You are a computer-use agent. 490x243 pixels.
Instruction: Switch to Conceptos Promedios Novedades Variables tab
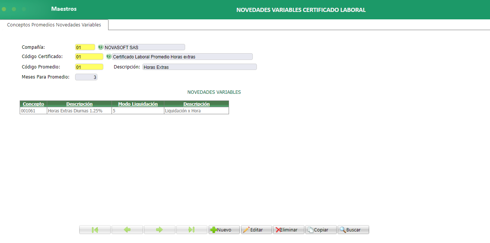pyautogui.click(x=54, y=25)
